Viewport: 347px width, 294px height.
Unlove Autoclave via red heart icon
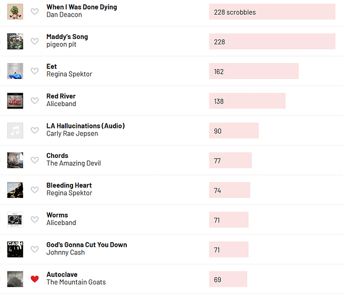click(x=34, y=279)
